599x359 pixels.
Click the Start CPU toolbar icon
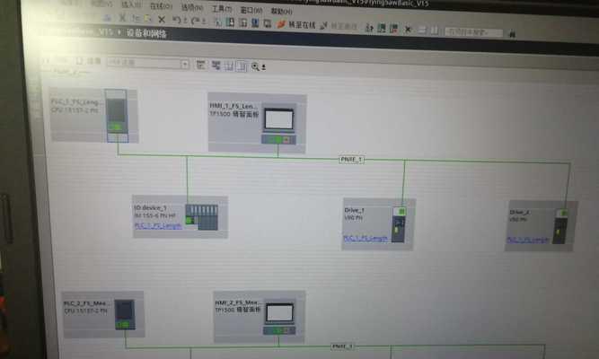[382, 28]
